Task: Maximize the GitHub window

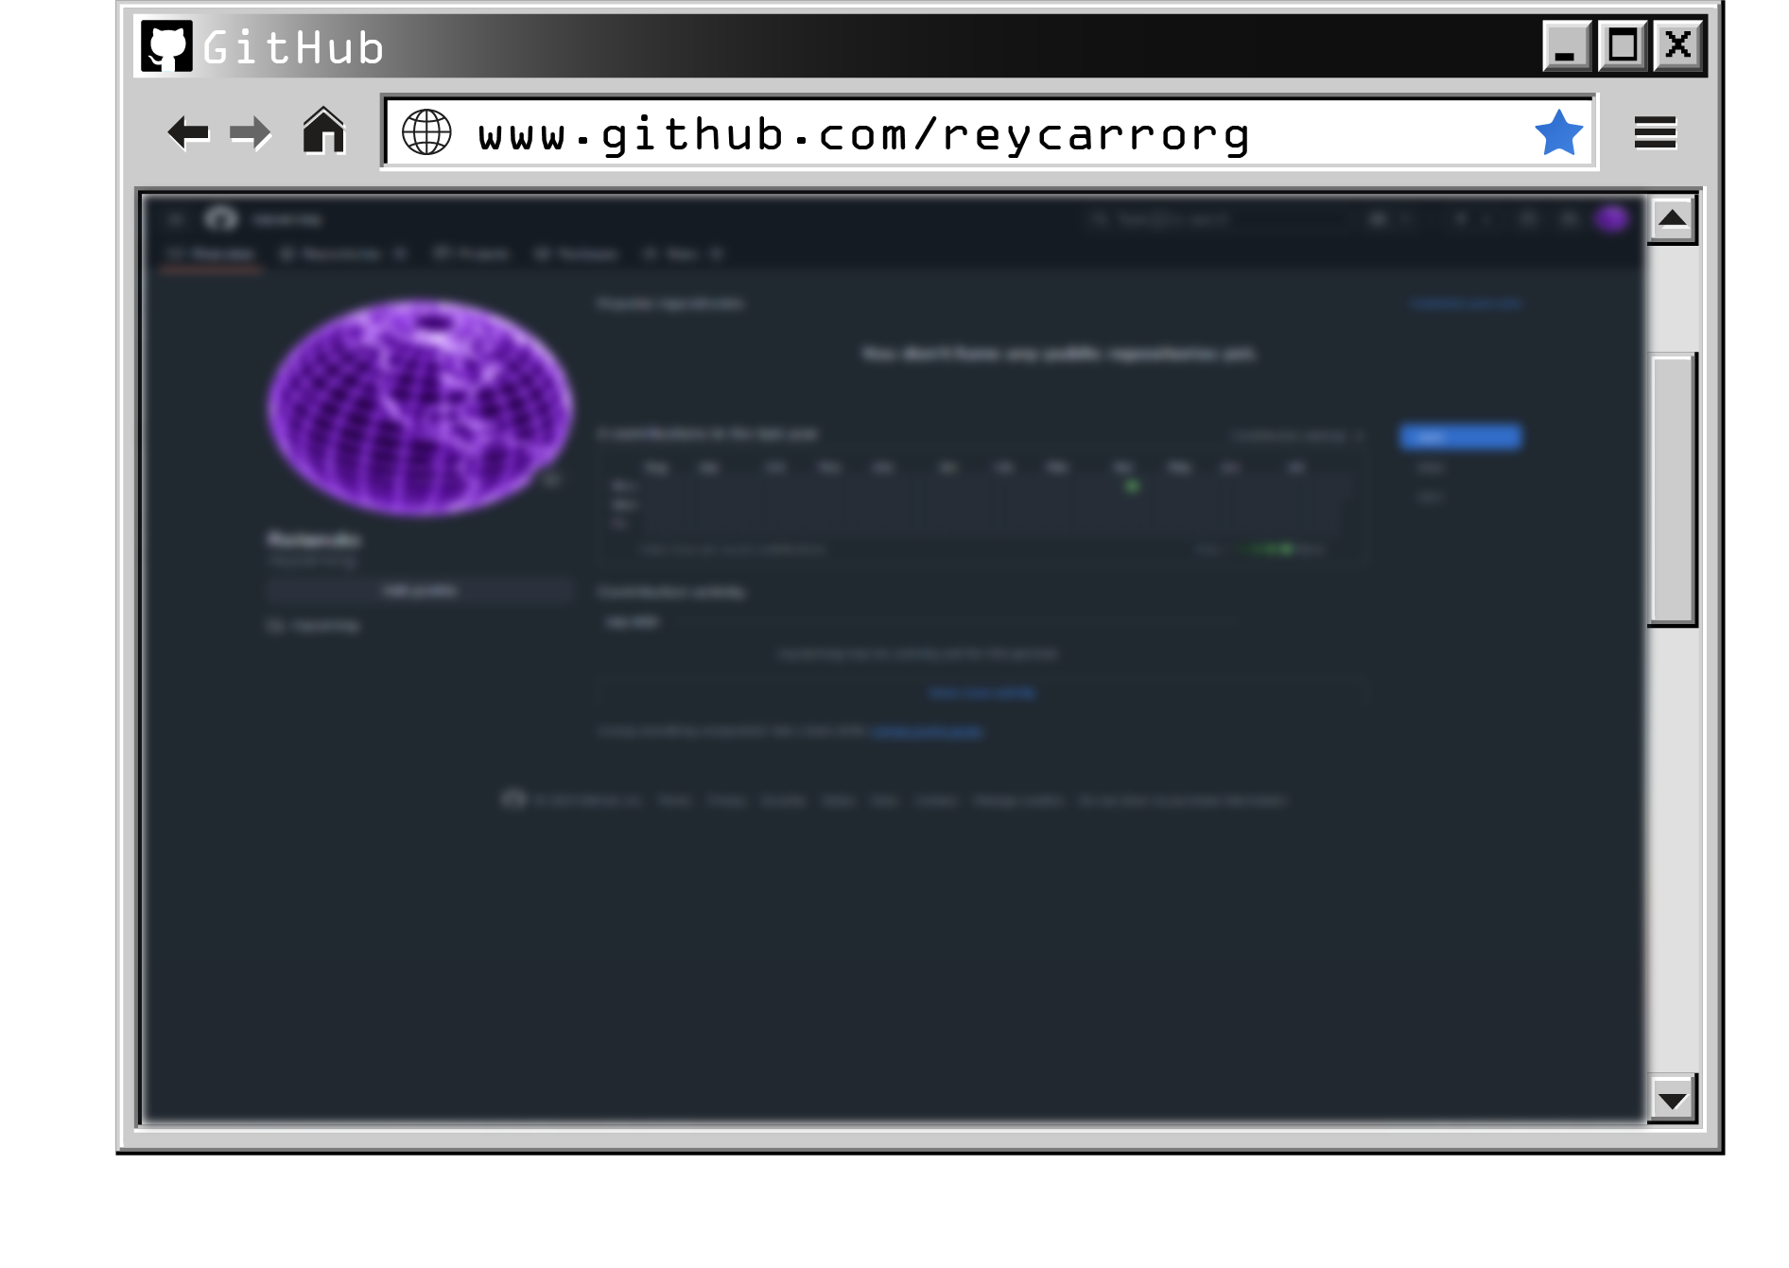Action: [x=1623, y=45]
